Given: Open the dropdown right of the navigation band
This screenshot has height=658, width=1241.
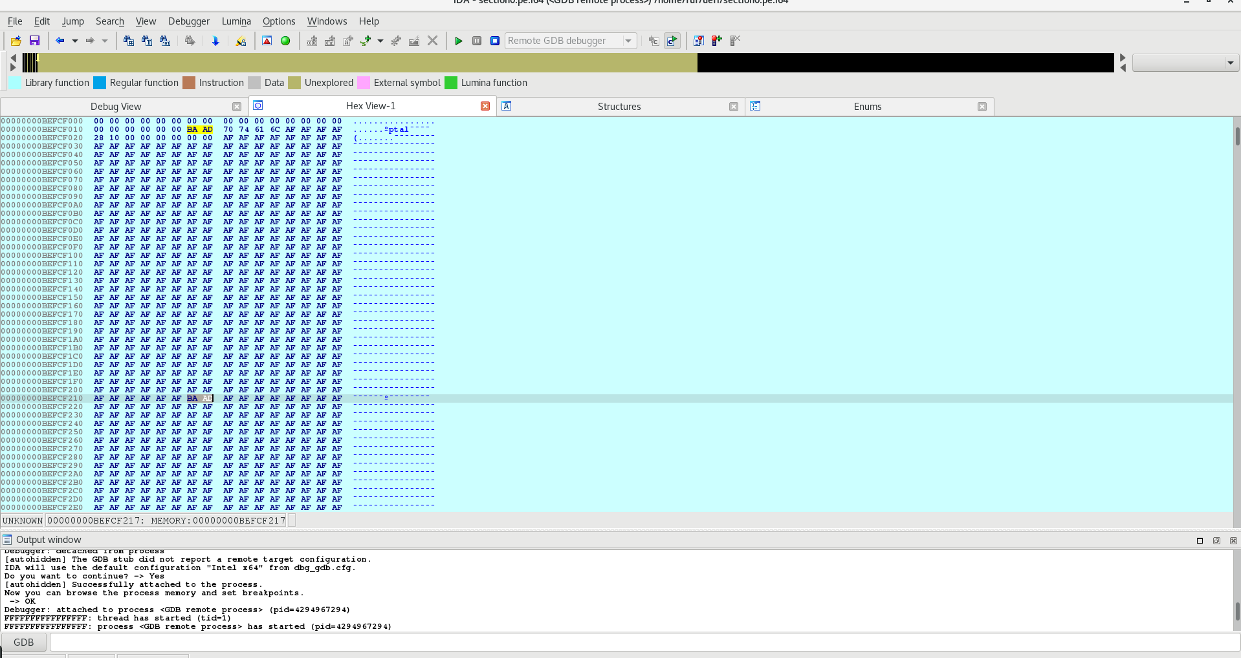Looking at the screenshot, I should [1229, 63].
